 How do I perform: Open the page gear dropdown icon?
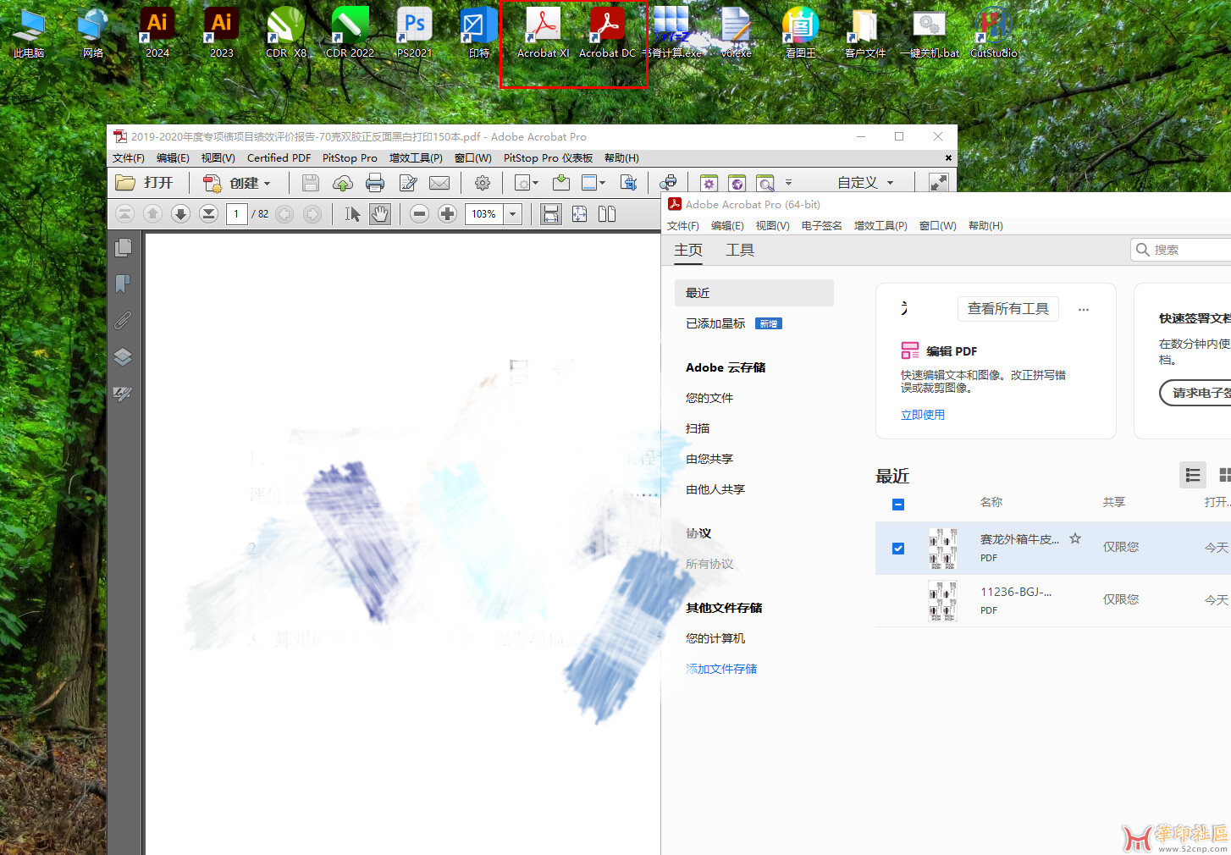click(x=527, y=183)
